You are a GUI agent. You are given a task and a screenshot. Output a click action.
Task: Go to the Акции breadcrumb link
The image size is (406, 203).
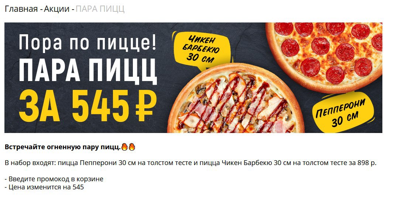tap(56, 9)
